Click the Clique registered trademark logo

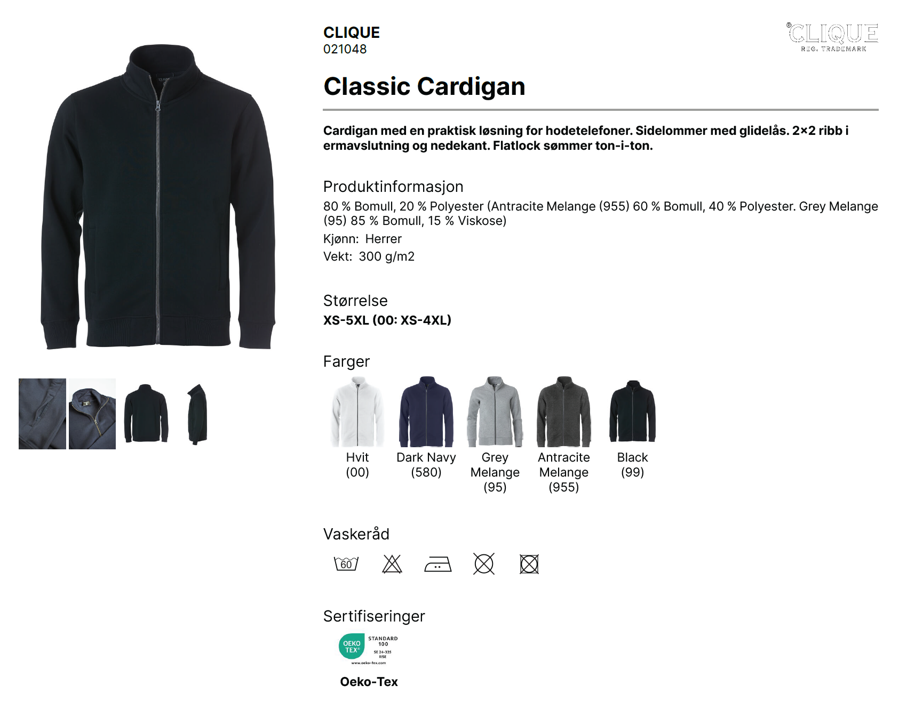point(833,37)
